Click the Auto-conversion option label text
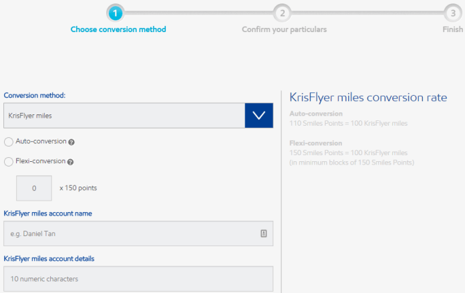Viewport: 465px width, 293px height. tap(41, 141)
